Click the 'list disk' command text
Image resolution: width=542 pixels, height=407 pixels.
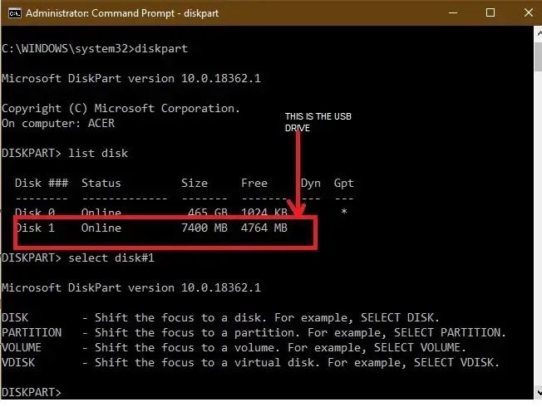(x=98, y=153)
